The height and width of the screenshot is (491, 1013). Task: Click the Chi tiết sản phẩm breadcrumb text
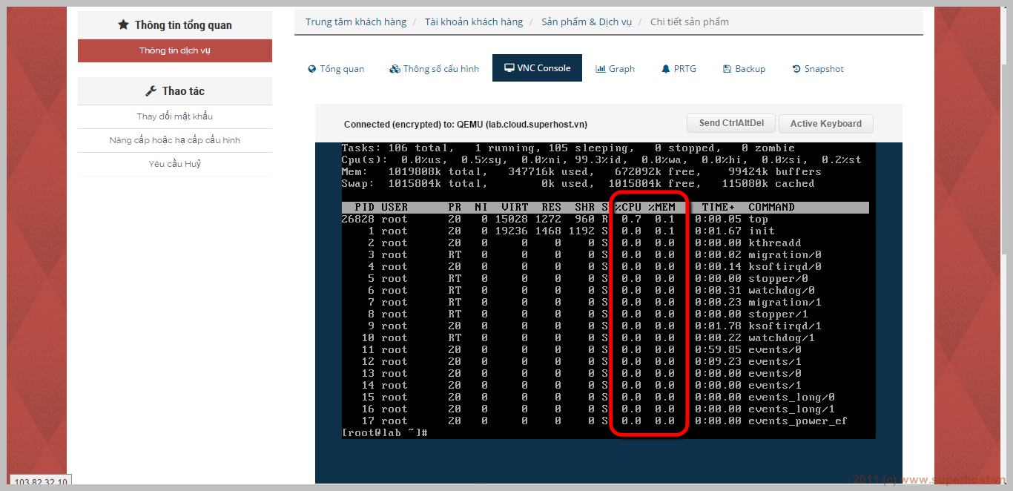[x=690, y=22]
